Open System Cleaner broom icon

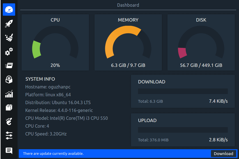[9, 38]
